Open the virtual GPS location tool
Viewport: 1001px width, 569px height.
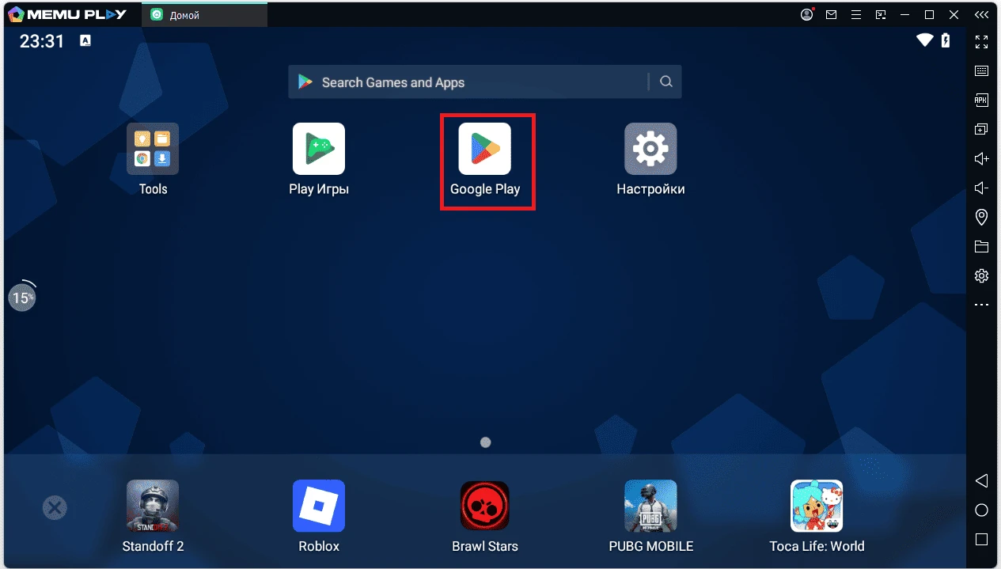[x=981, y=217]
